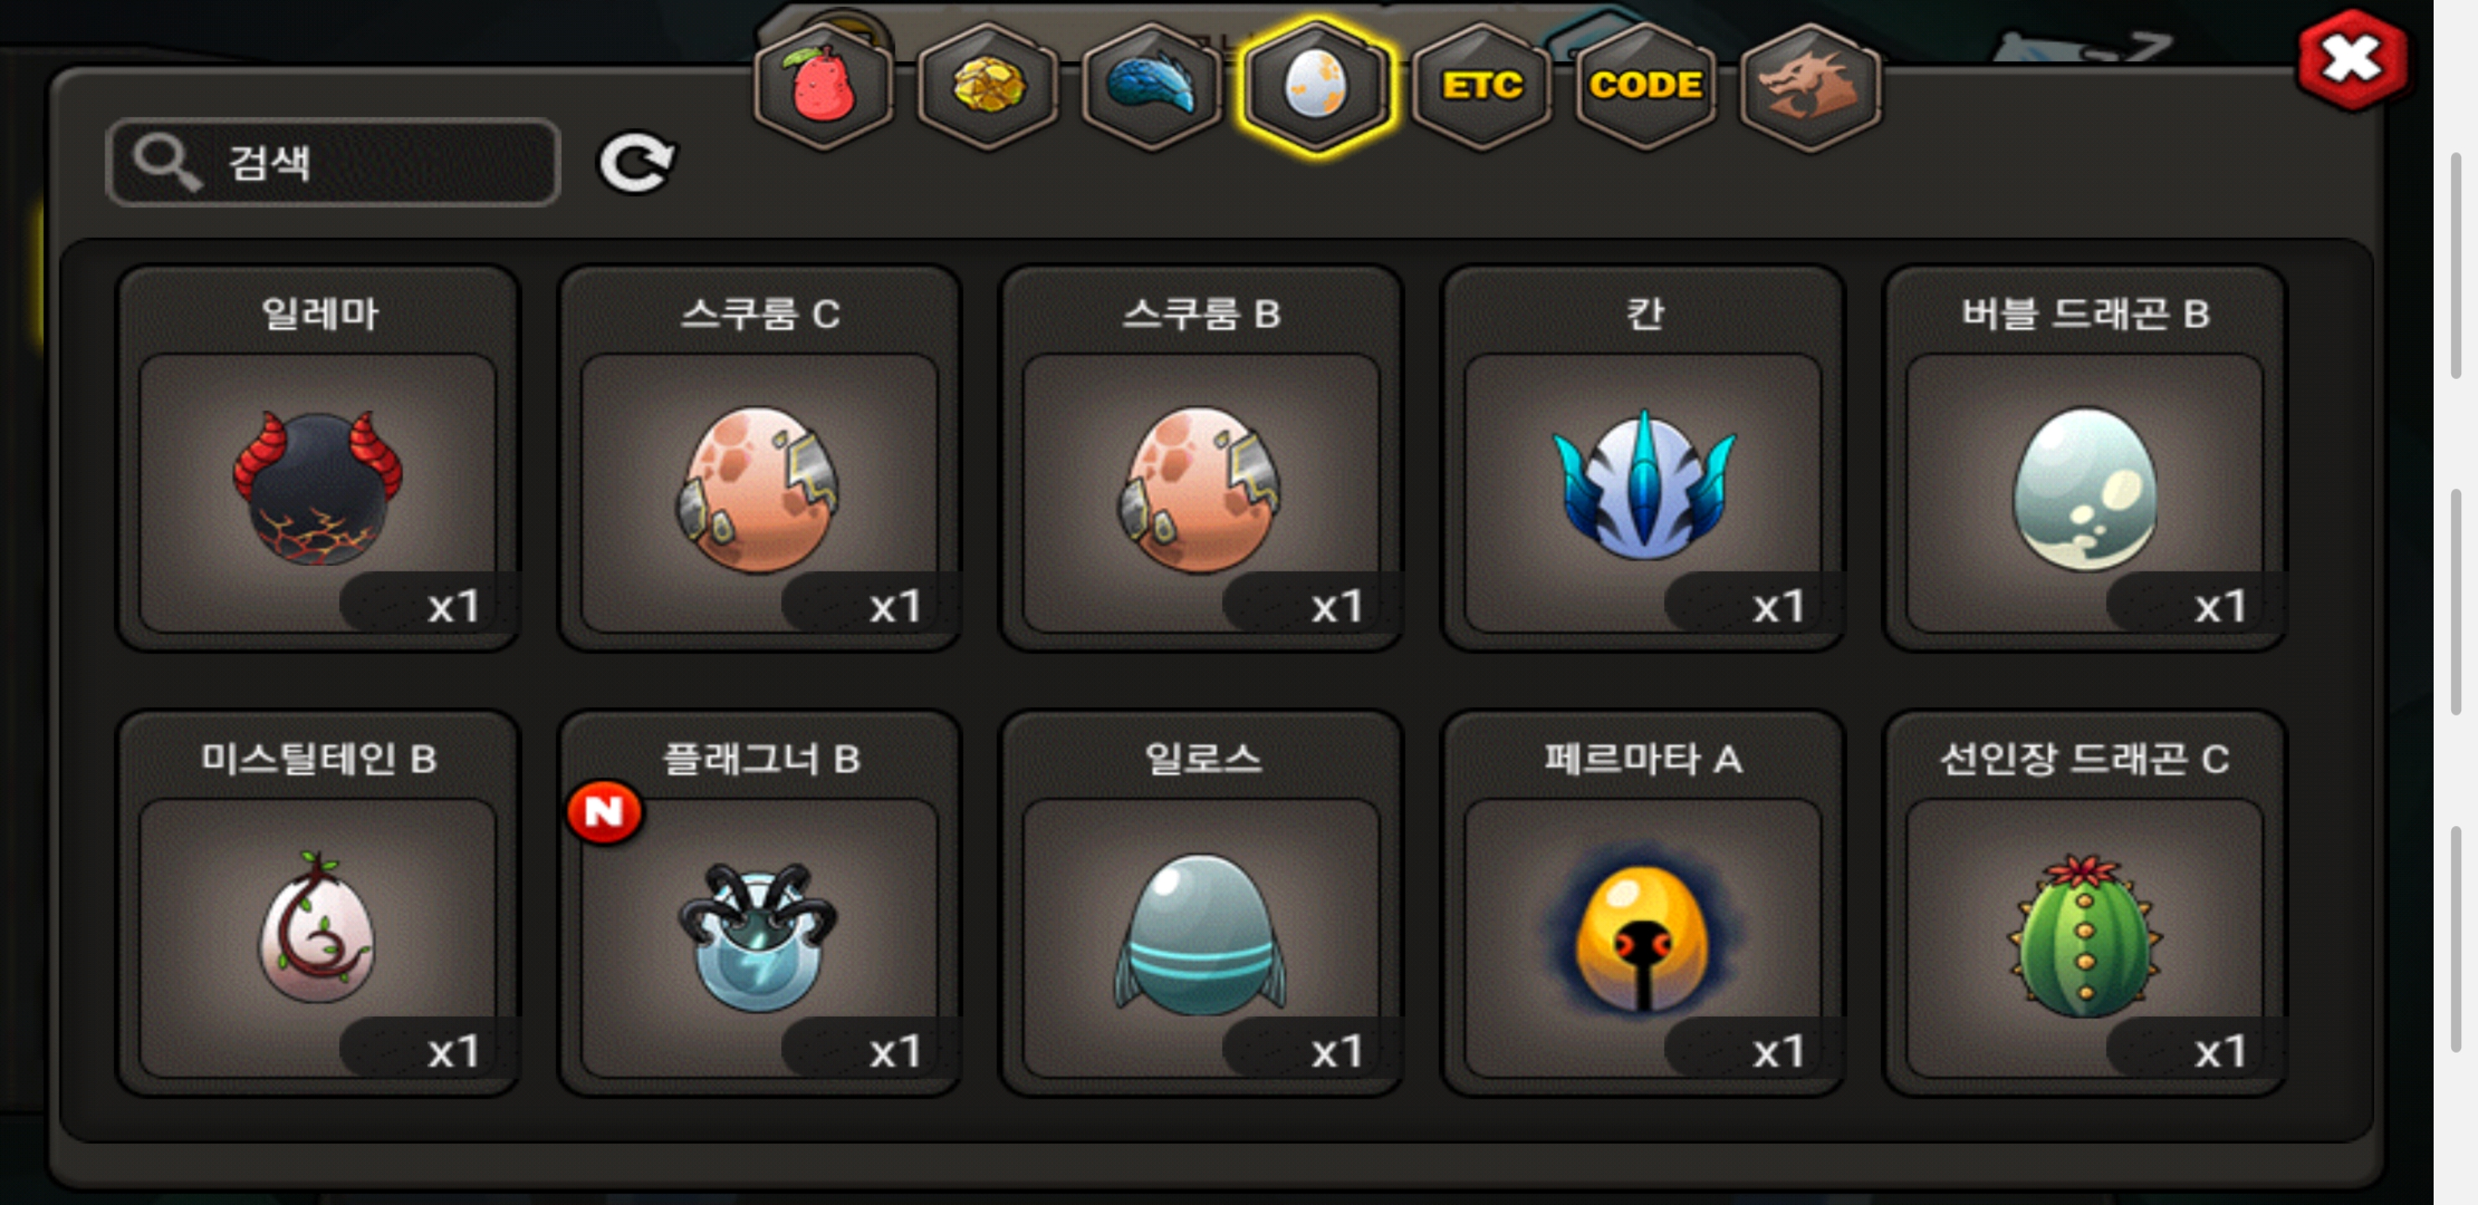Choose the 페르마타 A golden egg

coord(1643,903)
